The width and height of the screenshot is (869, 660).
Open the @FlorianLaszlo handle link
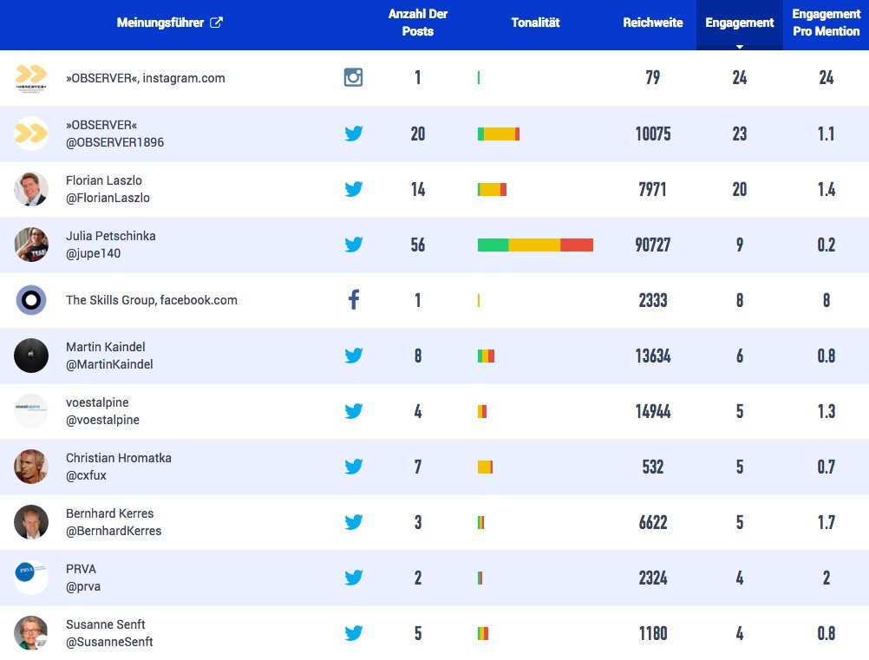click(108, 198)
